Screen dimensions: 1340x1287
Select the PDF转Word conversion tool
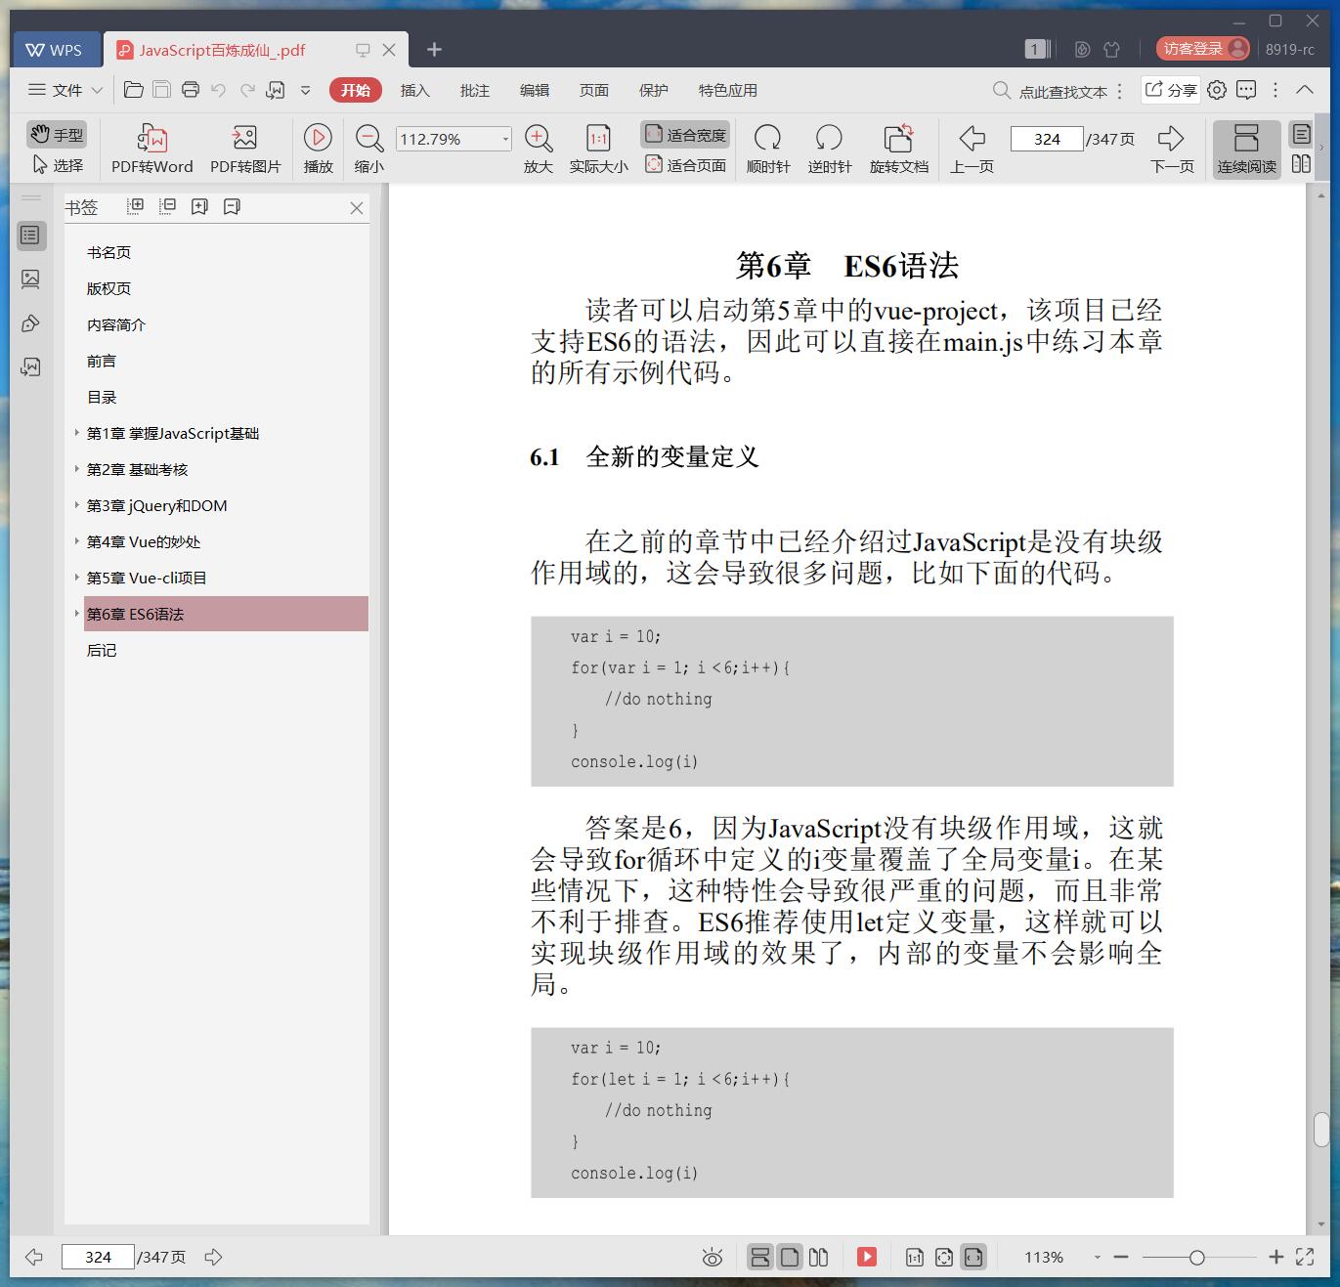tap(151, 149)
